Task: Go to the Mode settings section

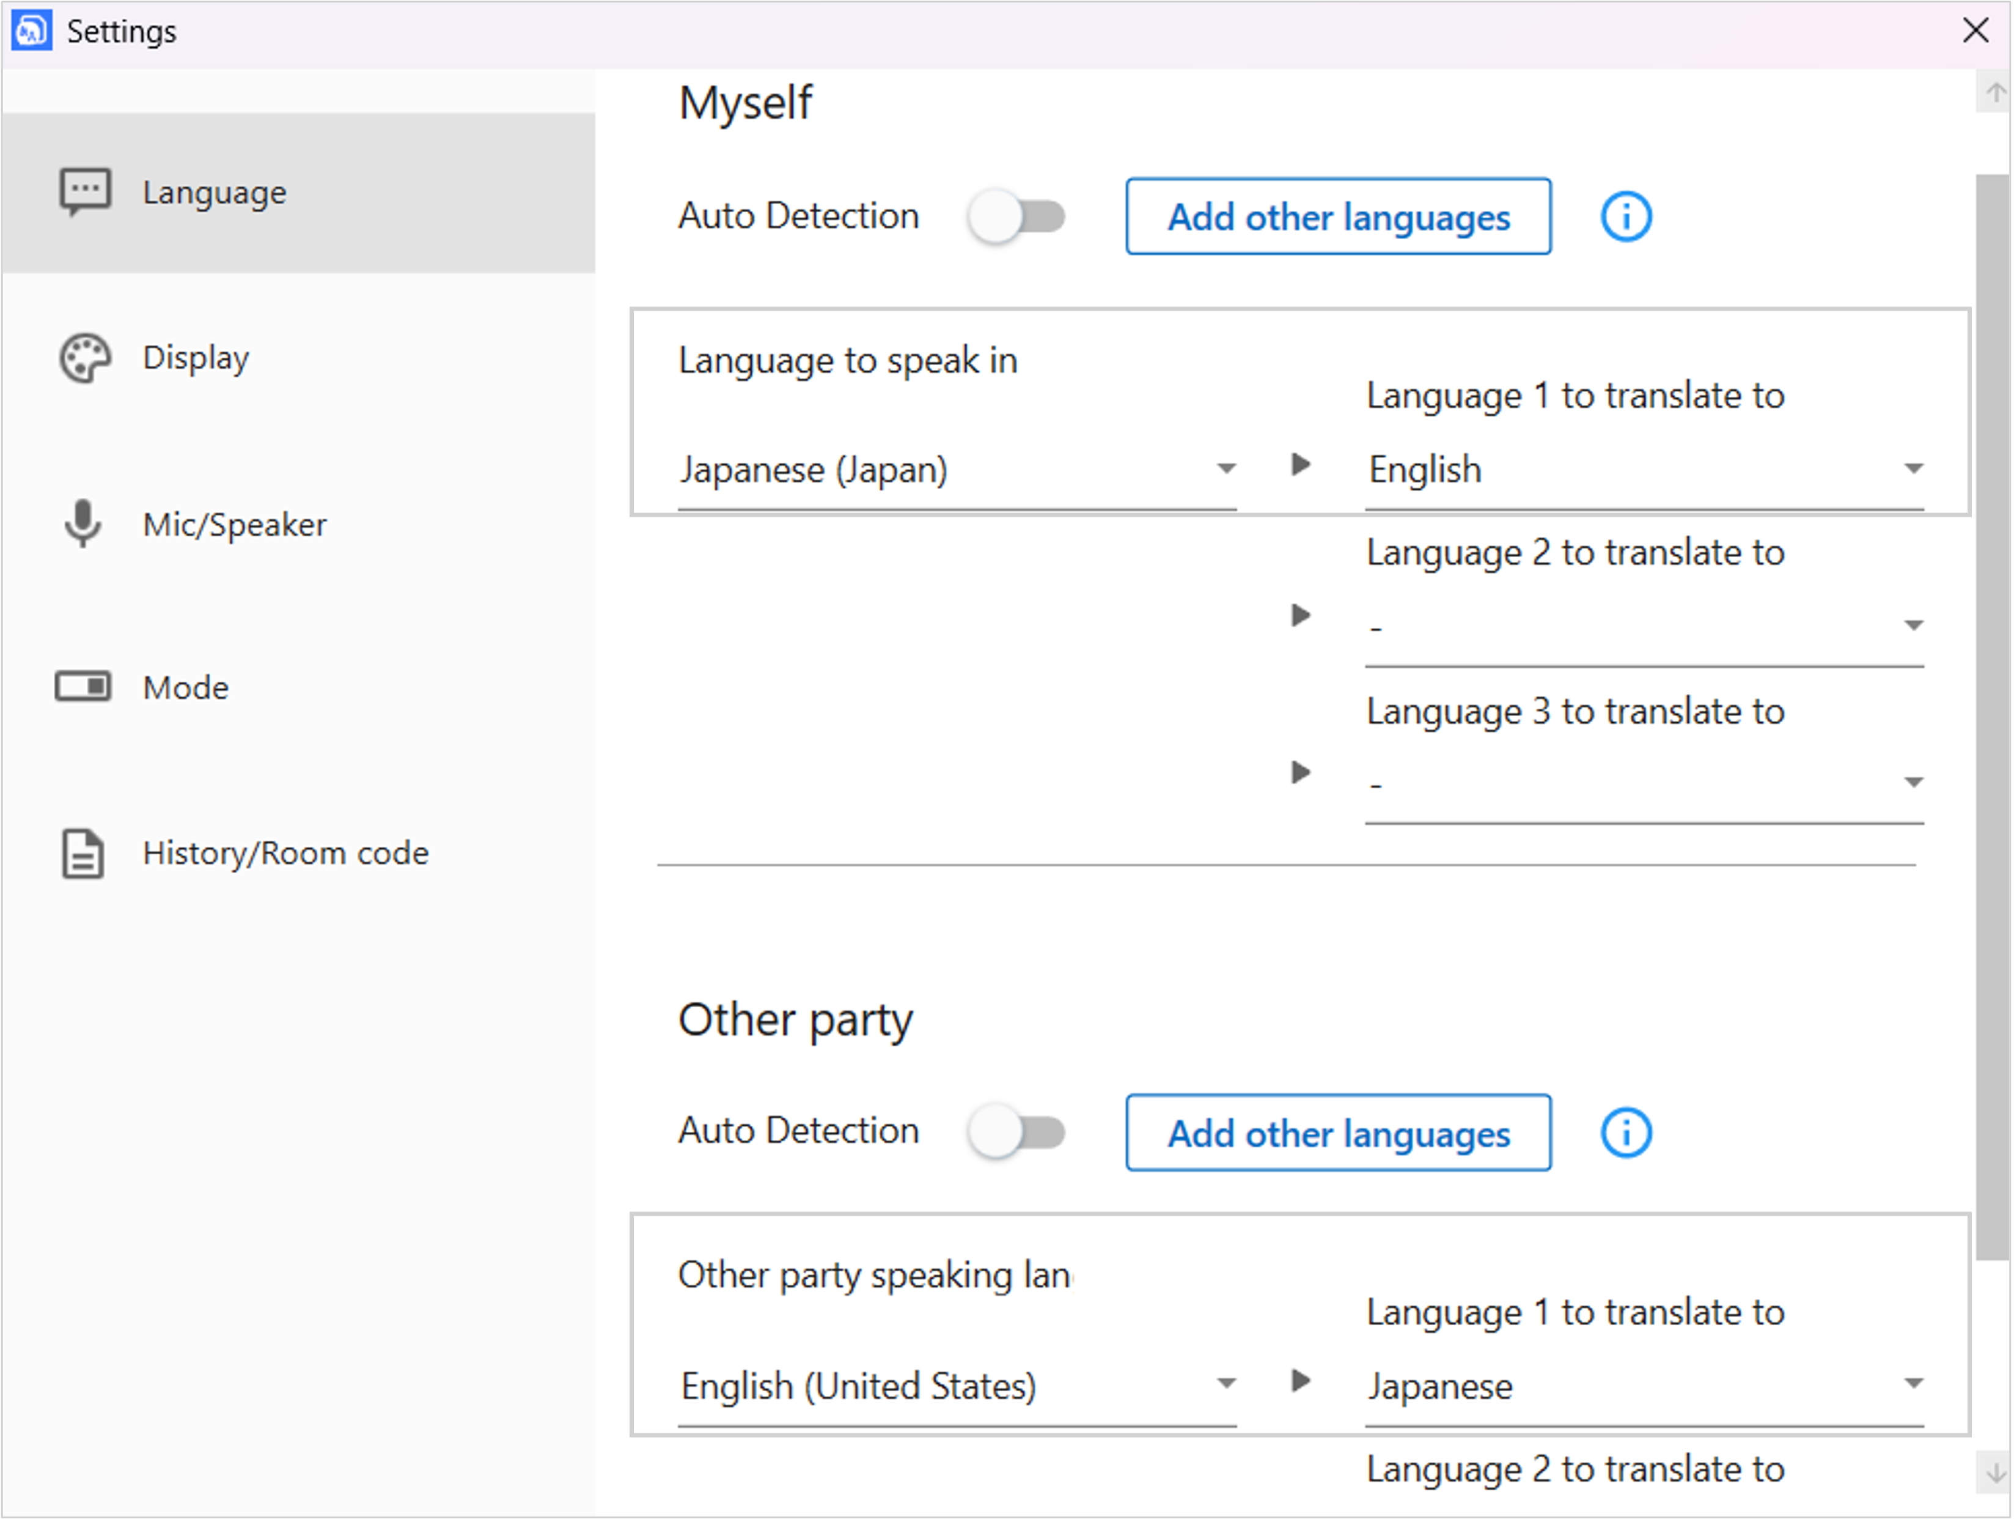Action: pos(299,687)
